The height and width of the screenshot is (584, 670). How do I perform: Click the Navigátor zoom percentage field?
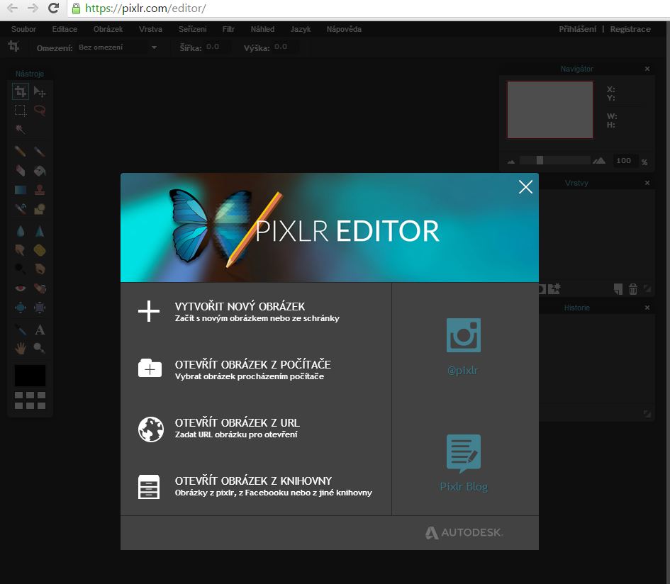(625, 161)
